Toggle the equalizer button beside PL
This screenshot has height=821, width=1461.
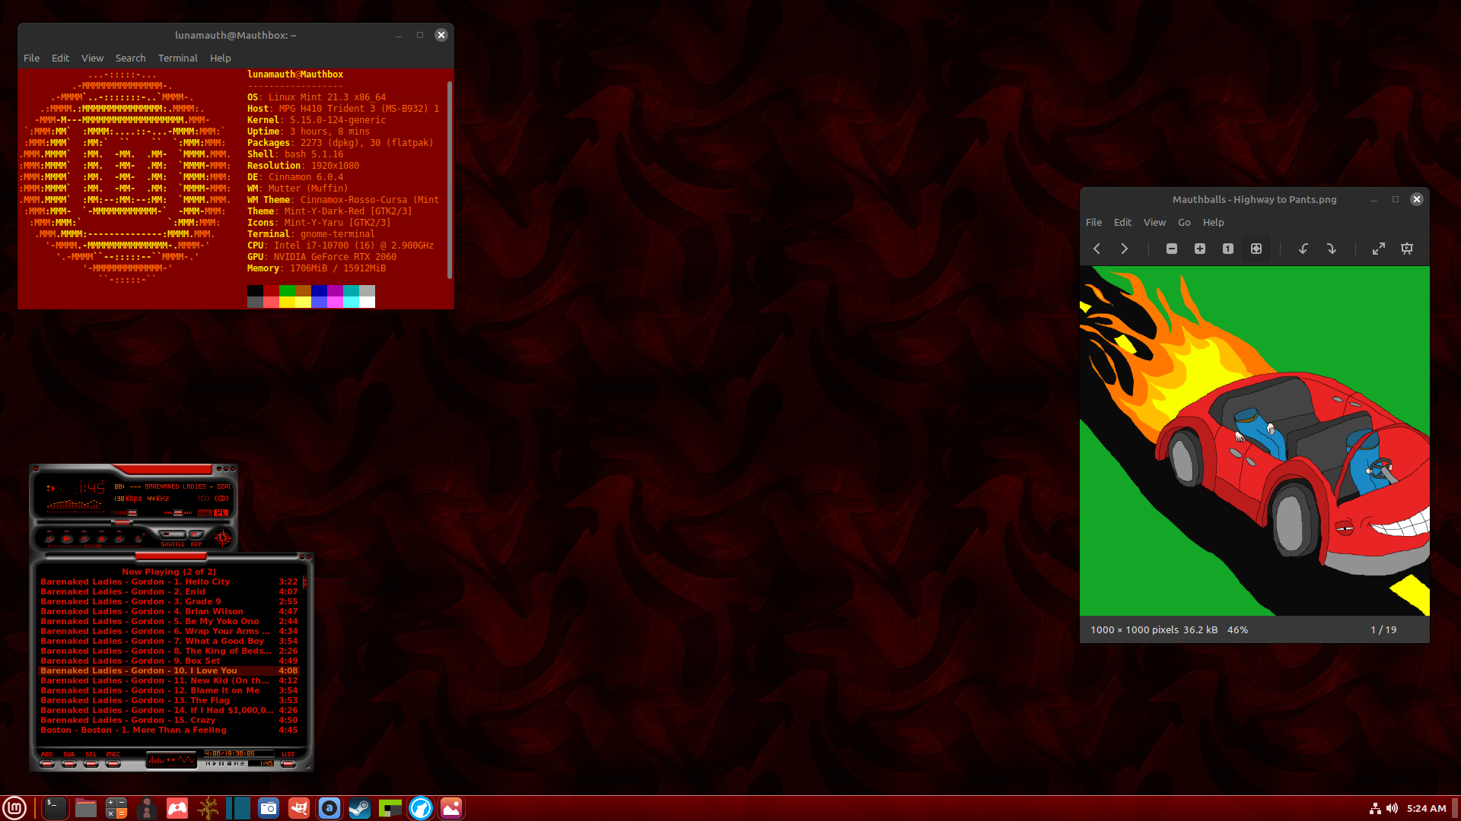(205, 512)
